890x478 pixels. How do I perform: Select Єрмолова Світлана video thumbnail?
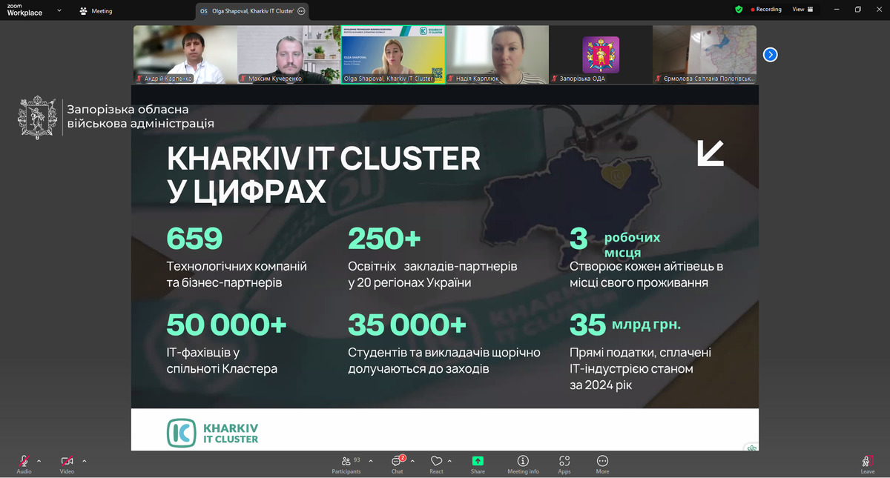point(705,54)
